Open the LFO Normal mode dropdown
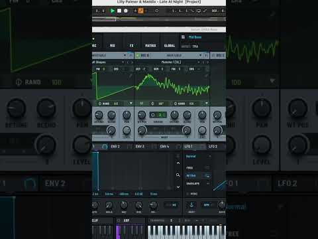 [198, 156]
